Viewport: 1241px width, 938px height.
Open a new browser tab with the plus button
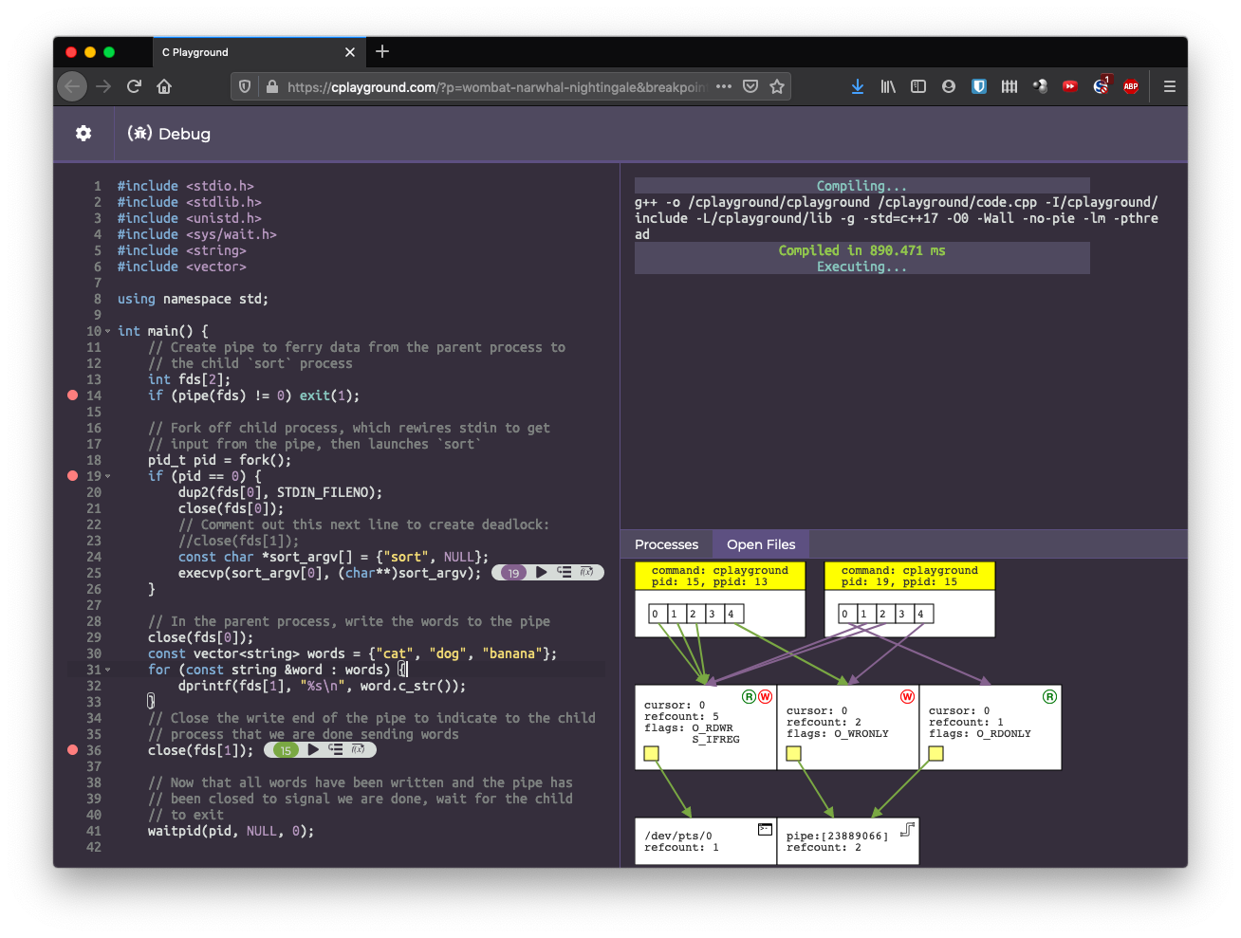[381, 52]
